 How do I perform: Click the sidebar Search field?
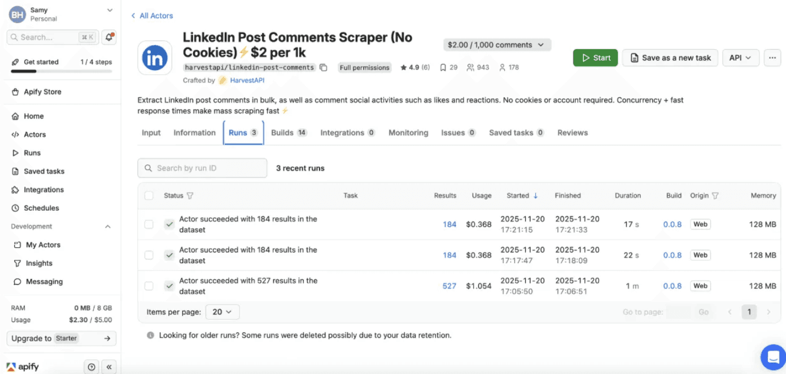tap(53, 37)
